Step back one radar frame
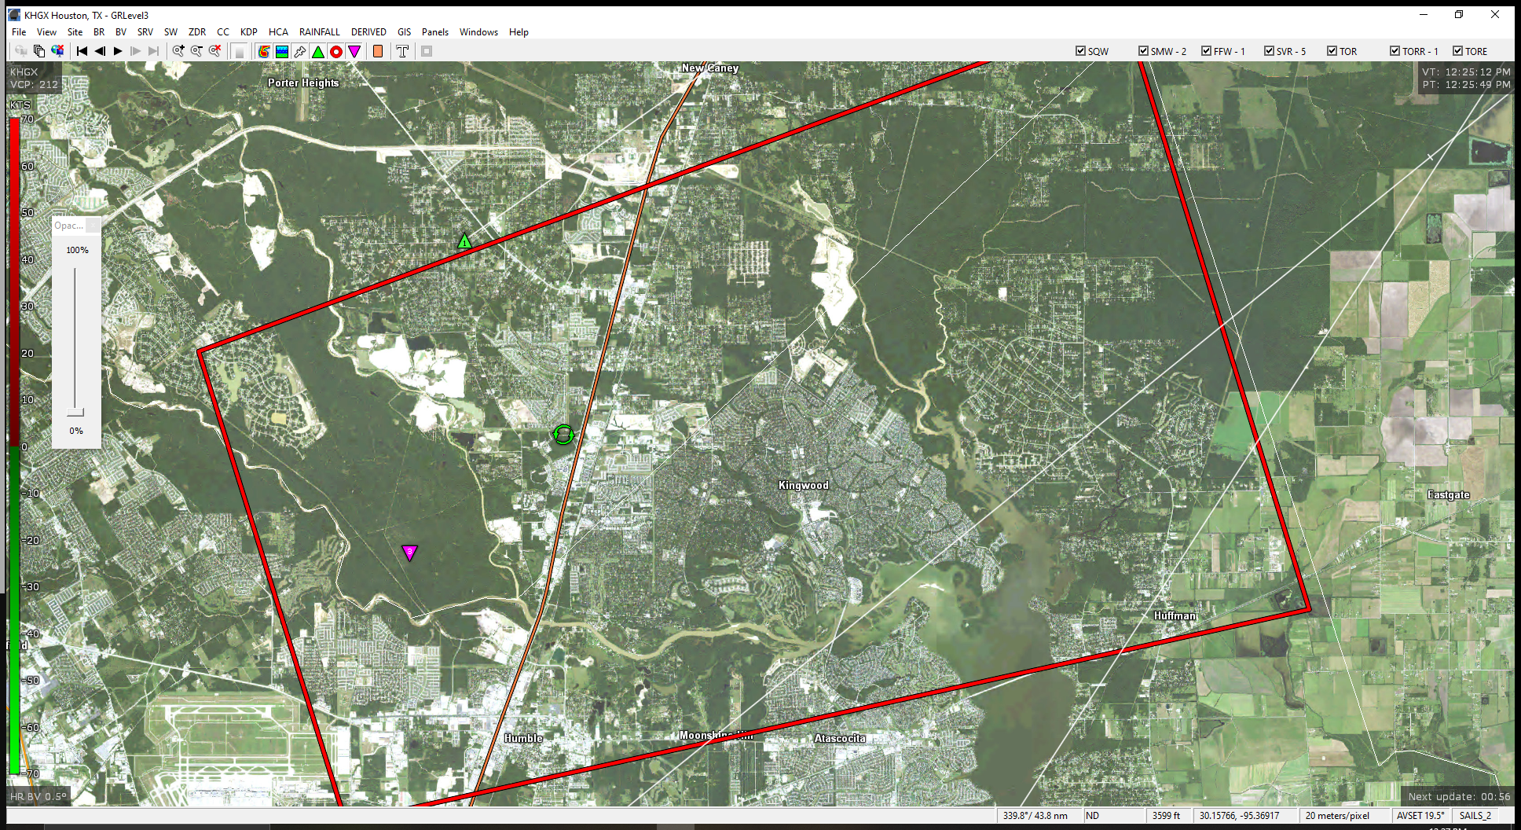 (100, 51)
